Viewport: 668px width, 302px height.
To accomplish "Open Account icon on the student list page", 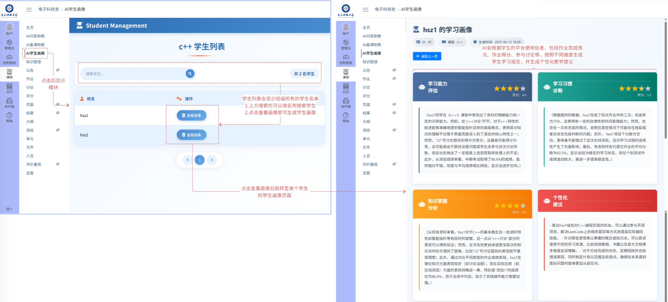I will click(9, 29).
